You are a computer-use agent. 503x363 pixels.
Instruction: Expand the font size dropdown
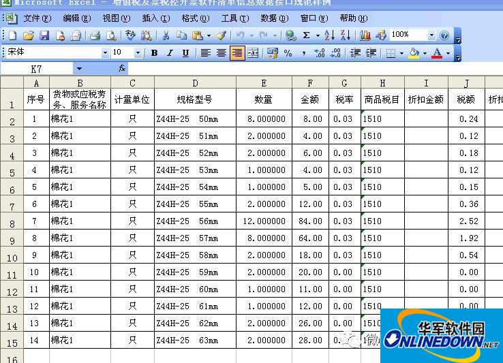pyautogui.click(x=138, y=53)
